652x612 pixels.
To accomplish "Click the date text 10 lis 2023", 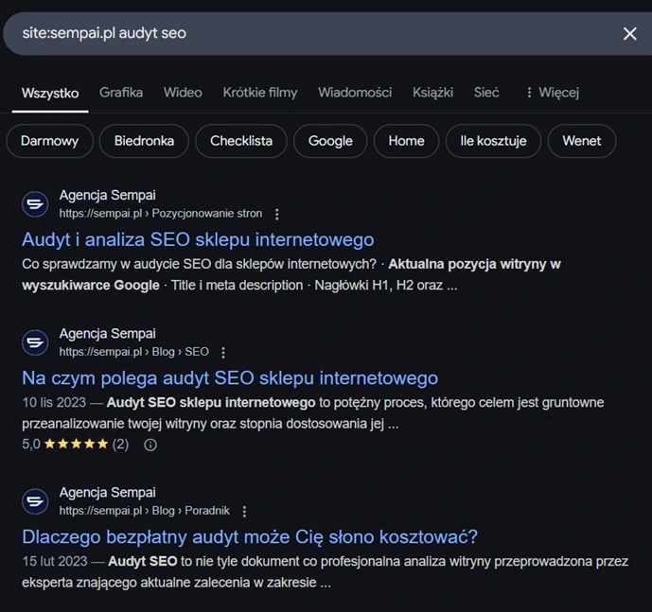I will coord(54,402).
